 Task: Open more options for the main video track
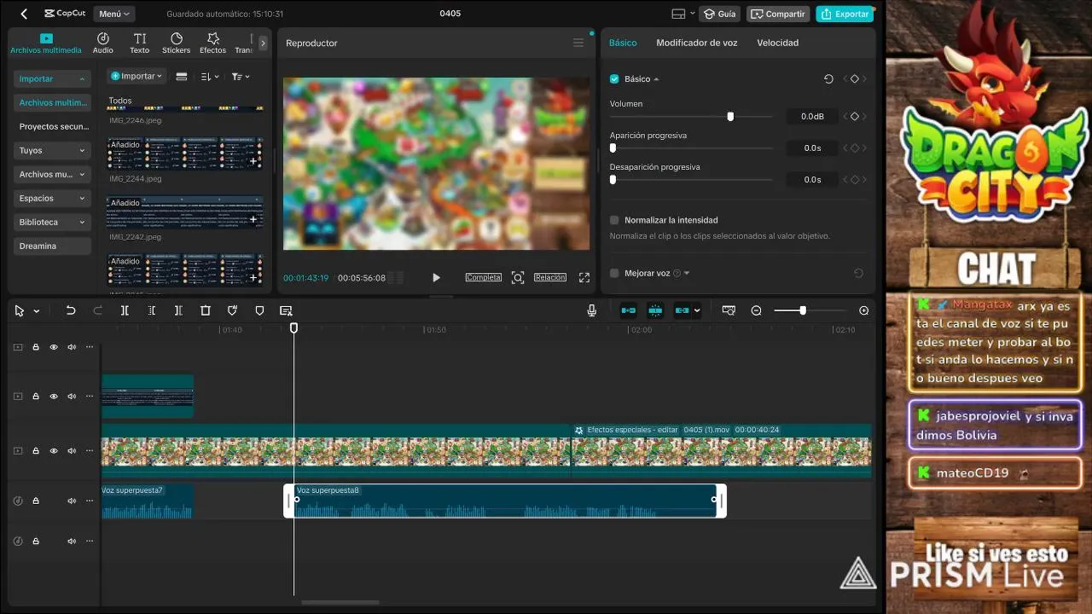pyautogui.click(x=90, y=450)
